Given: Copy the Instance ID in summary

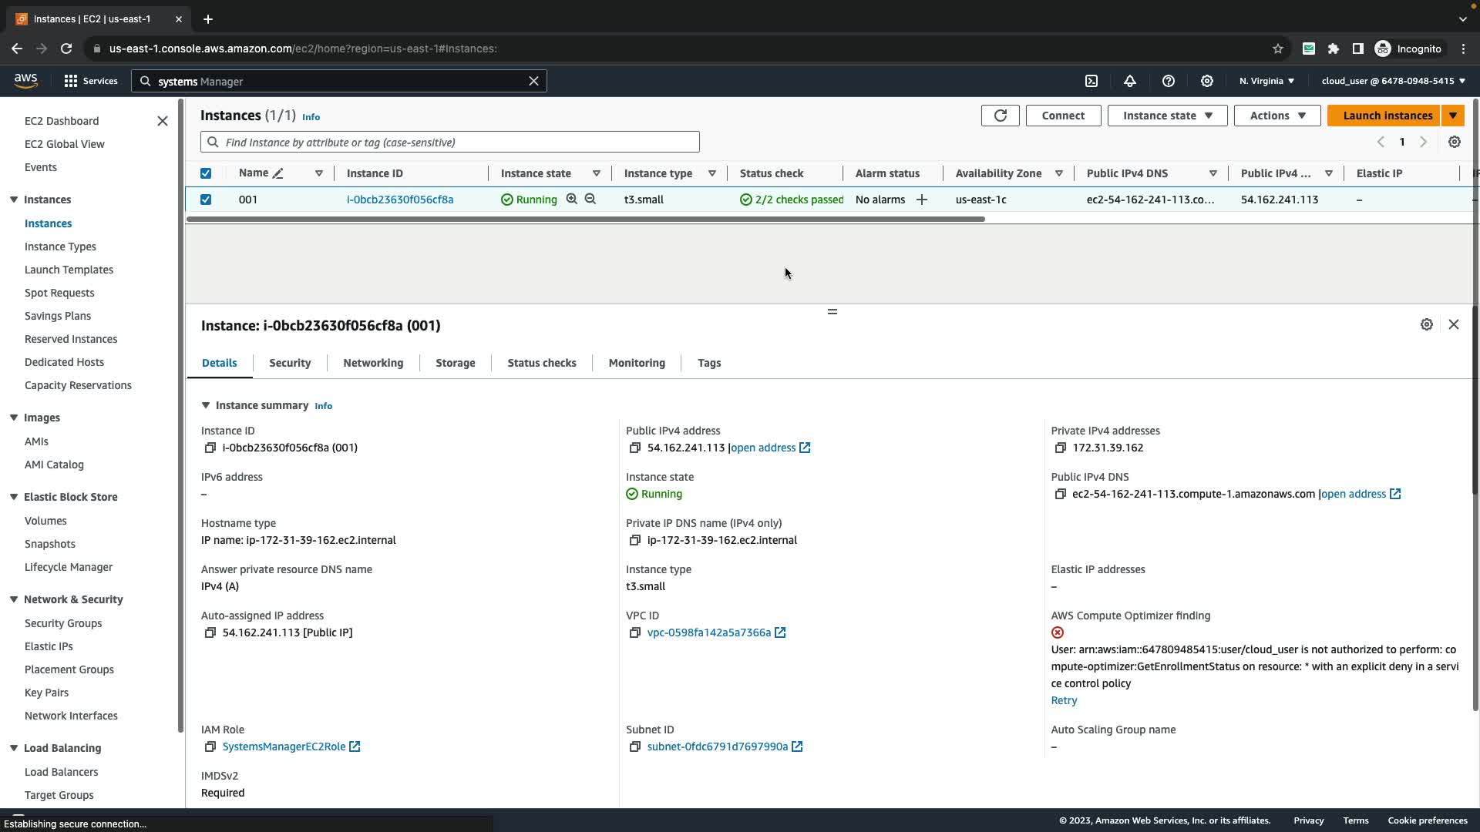Looking at the screenshot, I should [210, 448].
